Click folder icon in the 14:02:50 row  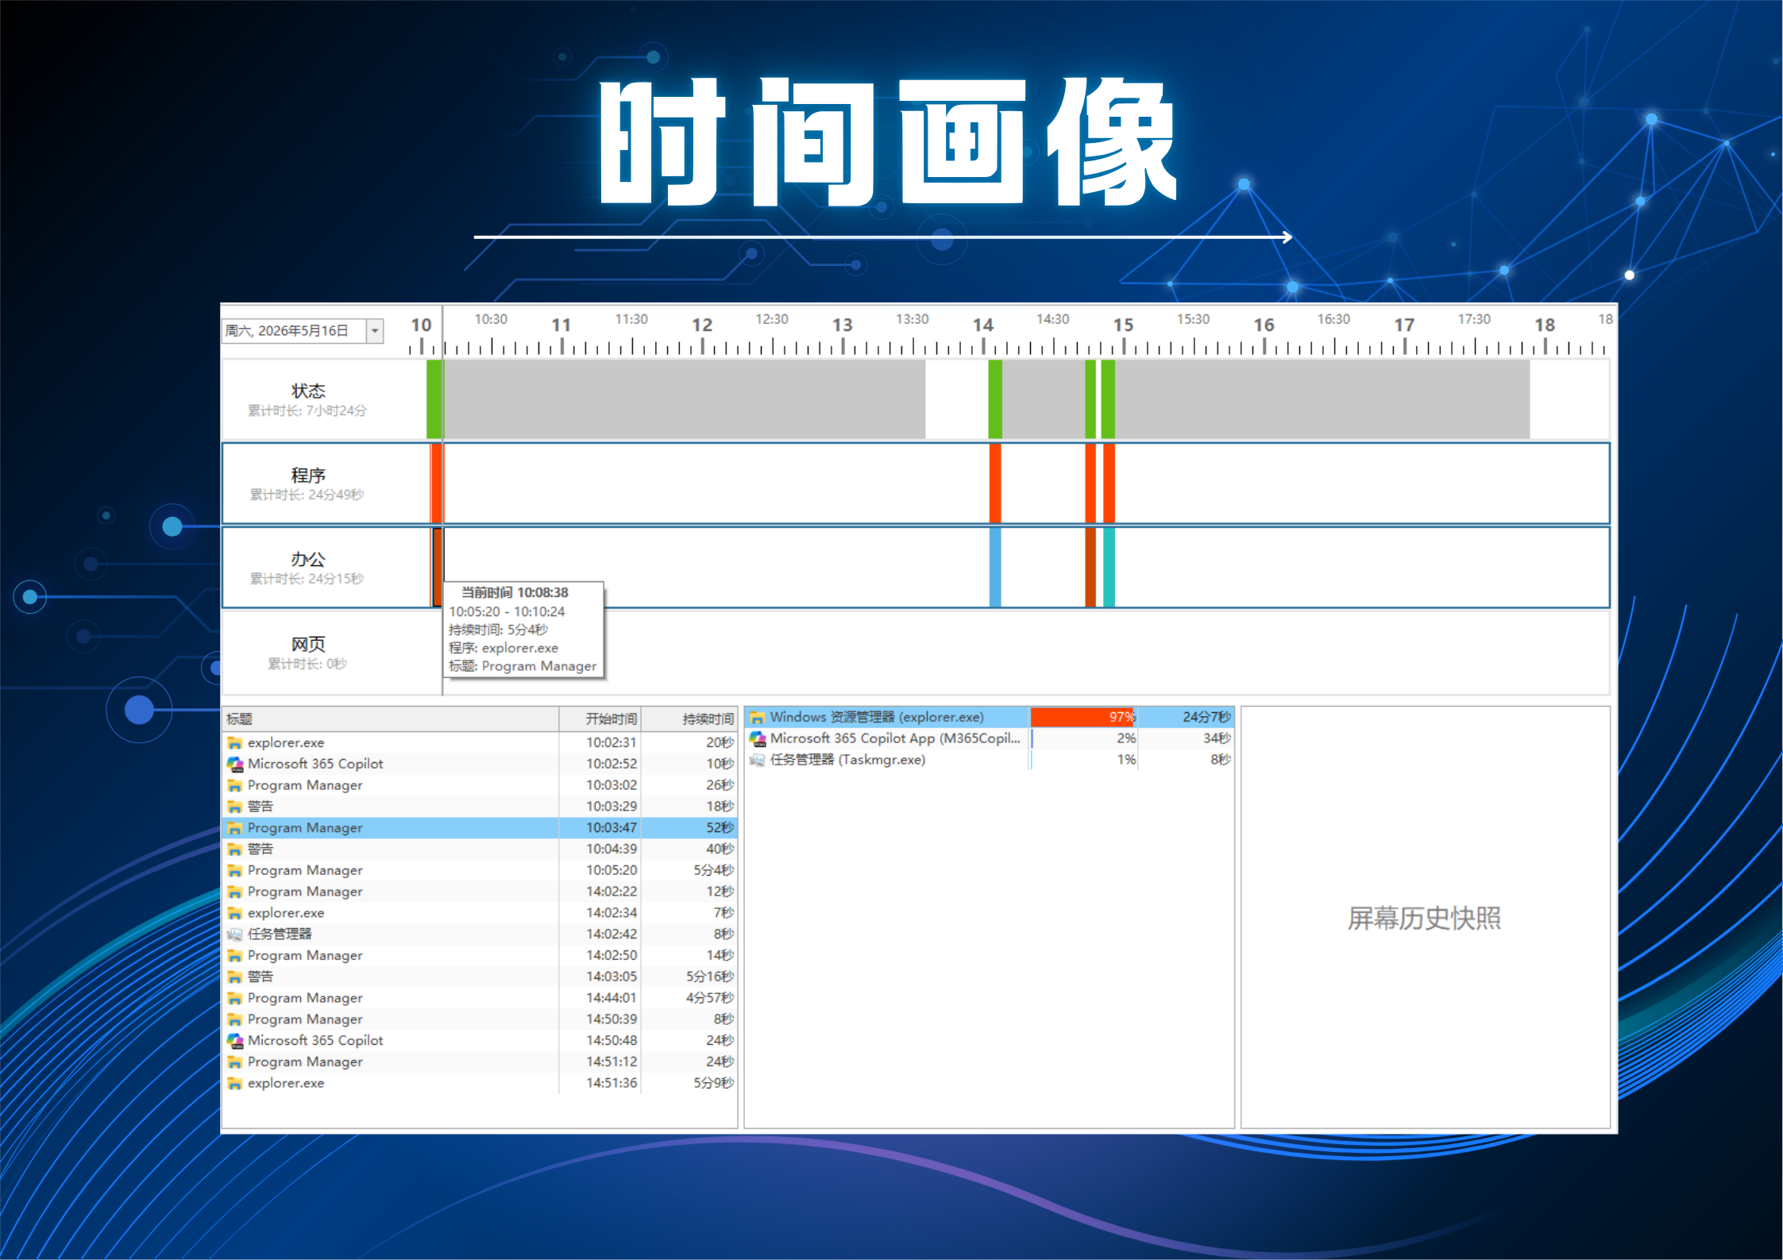pyautogui.click(x=235, y=956)
